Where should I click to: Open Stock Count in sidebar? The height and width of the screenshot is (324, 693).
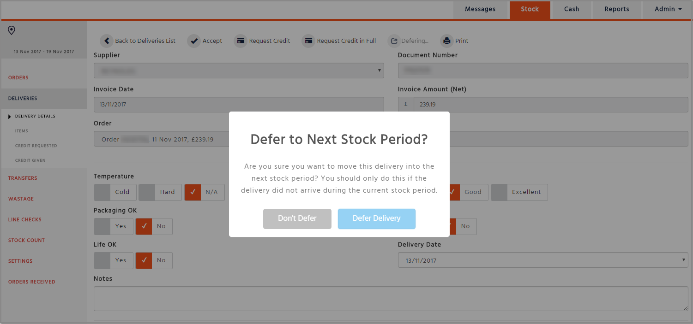click(26, 240)
